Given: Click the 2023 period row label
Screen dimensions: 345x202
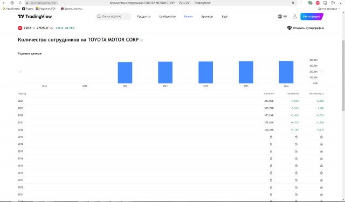Looking at the screenshot, I should click(20, 108).
